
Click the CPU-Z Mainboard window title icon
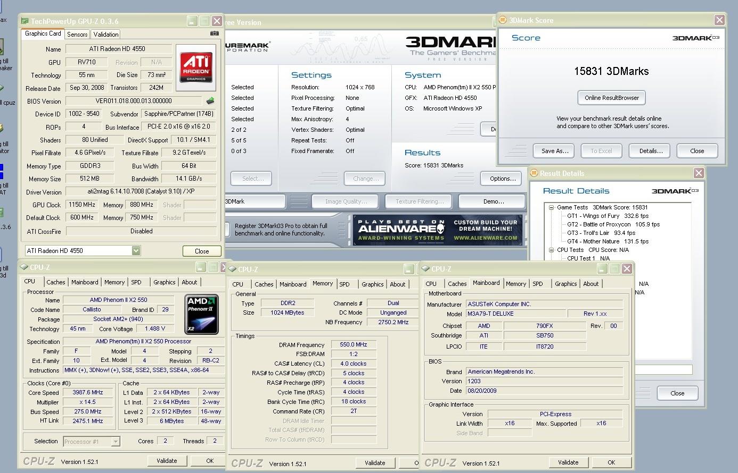click(425, 269)
